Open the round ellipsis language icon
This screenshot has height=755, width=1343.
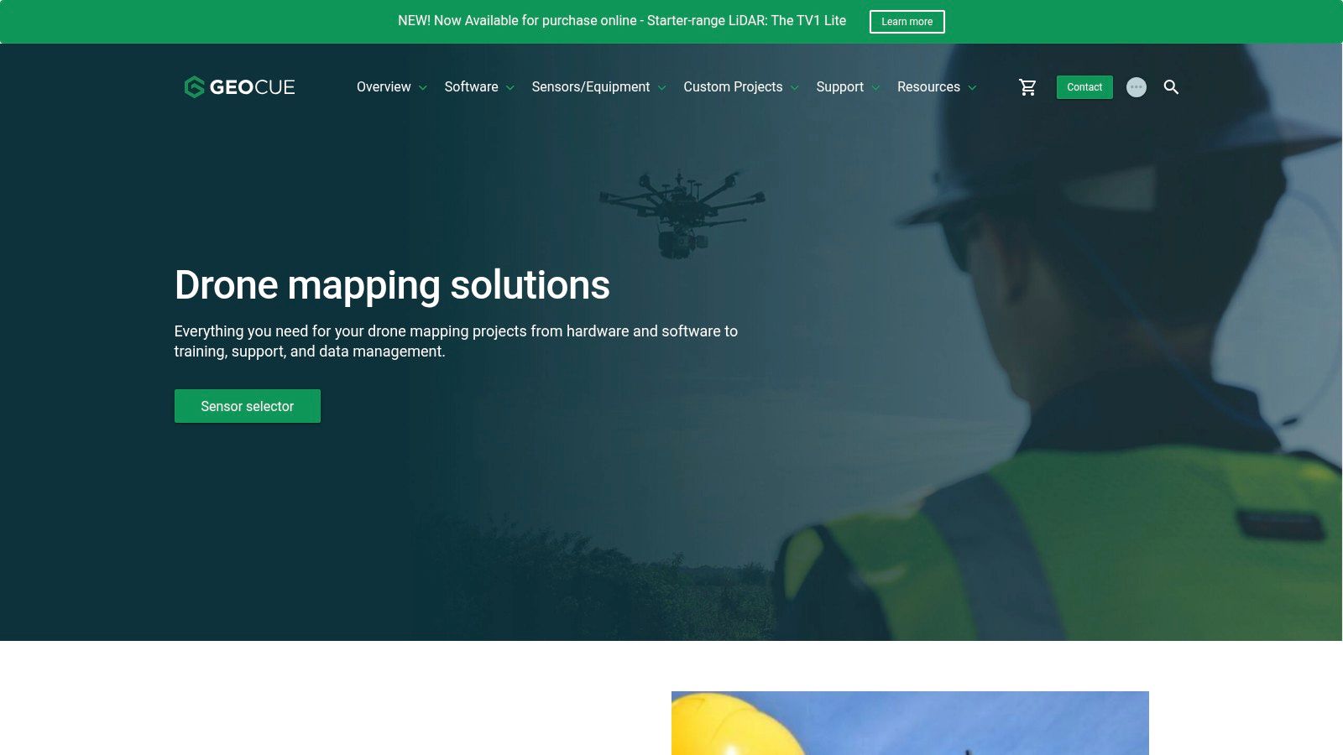tap(1136, 87)
